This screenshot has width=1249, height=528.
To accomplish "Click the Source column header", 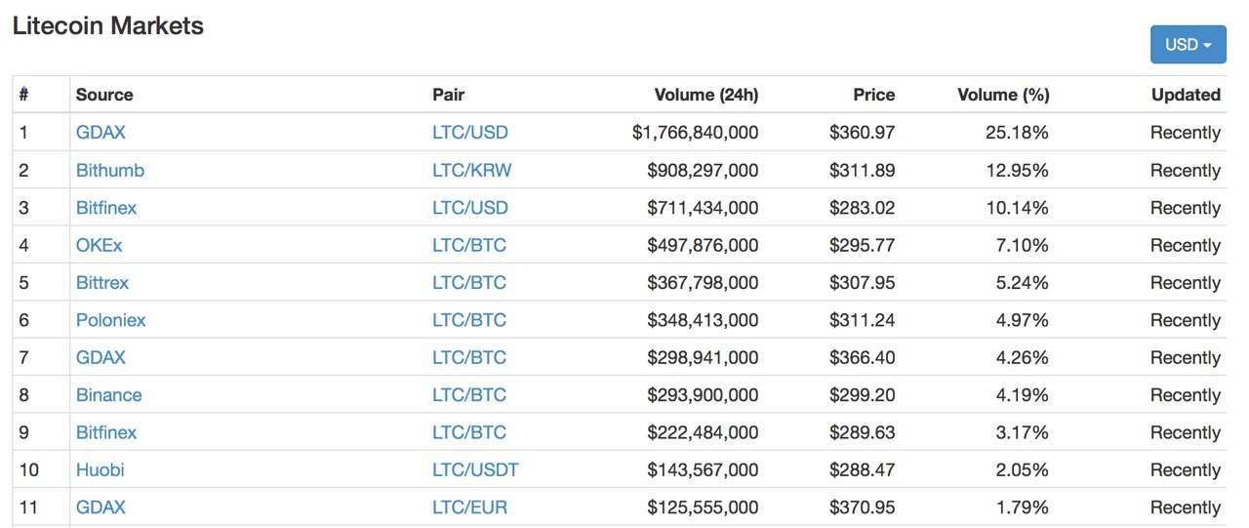I will (104, 95).
